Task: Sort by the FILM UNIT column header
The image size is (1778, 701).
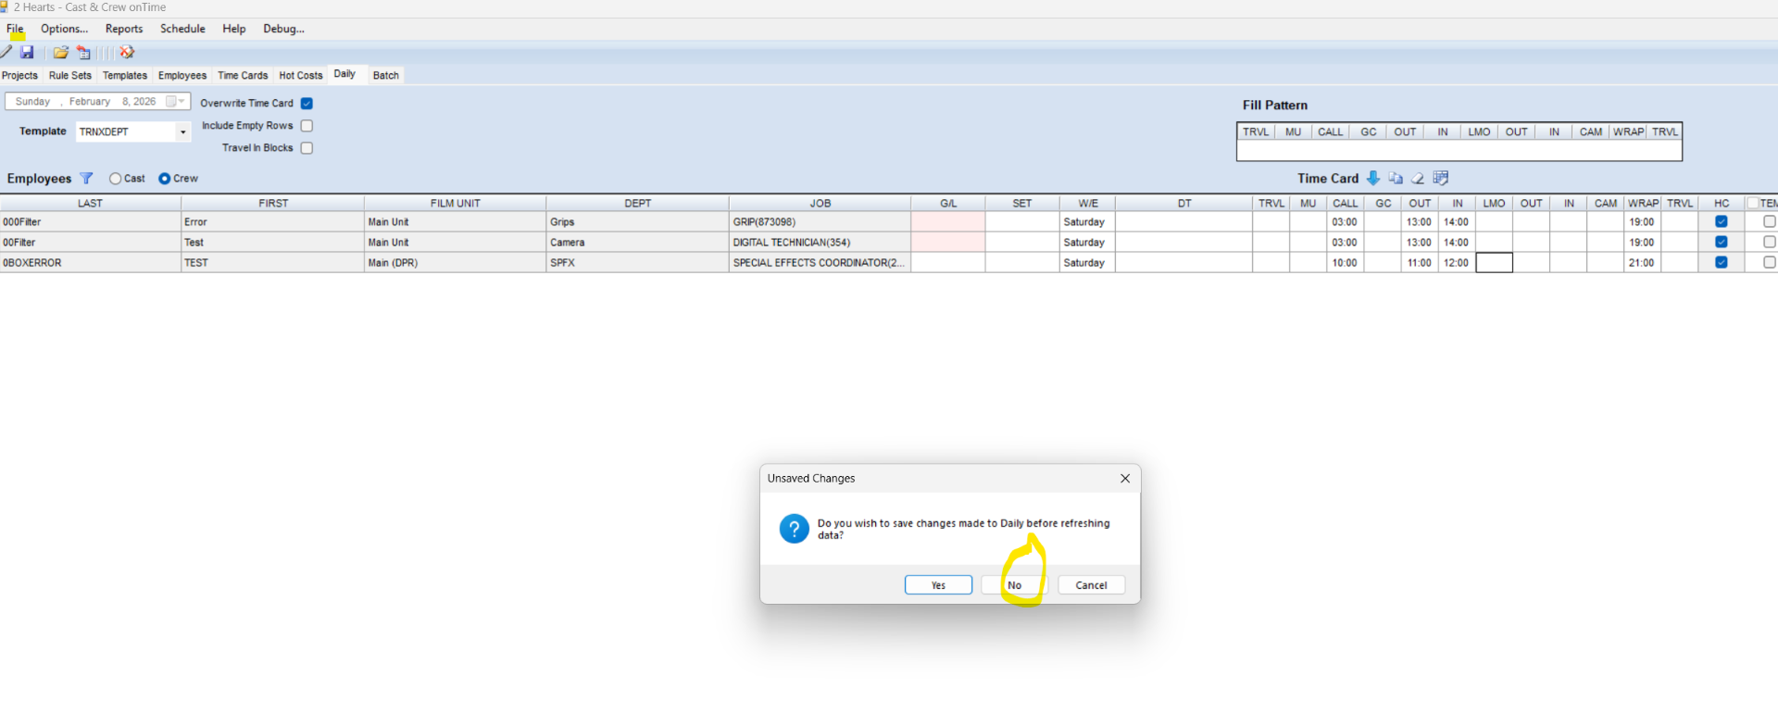Action: 455,204
